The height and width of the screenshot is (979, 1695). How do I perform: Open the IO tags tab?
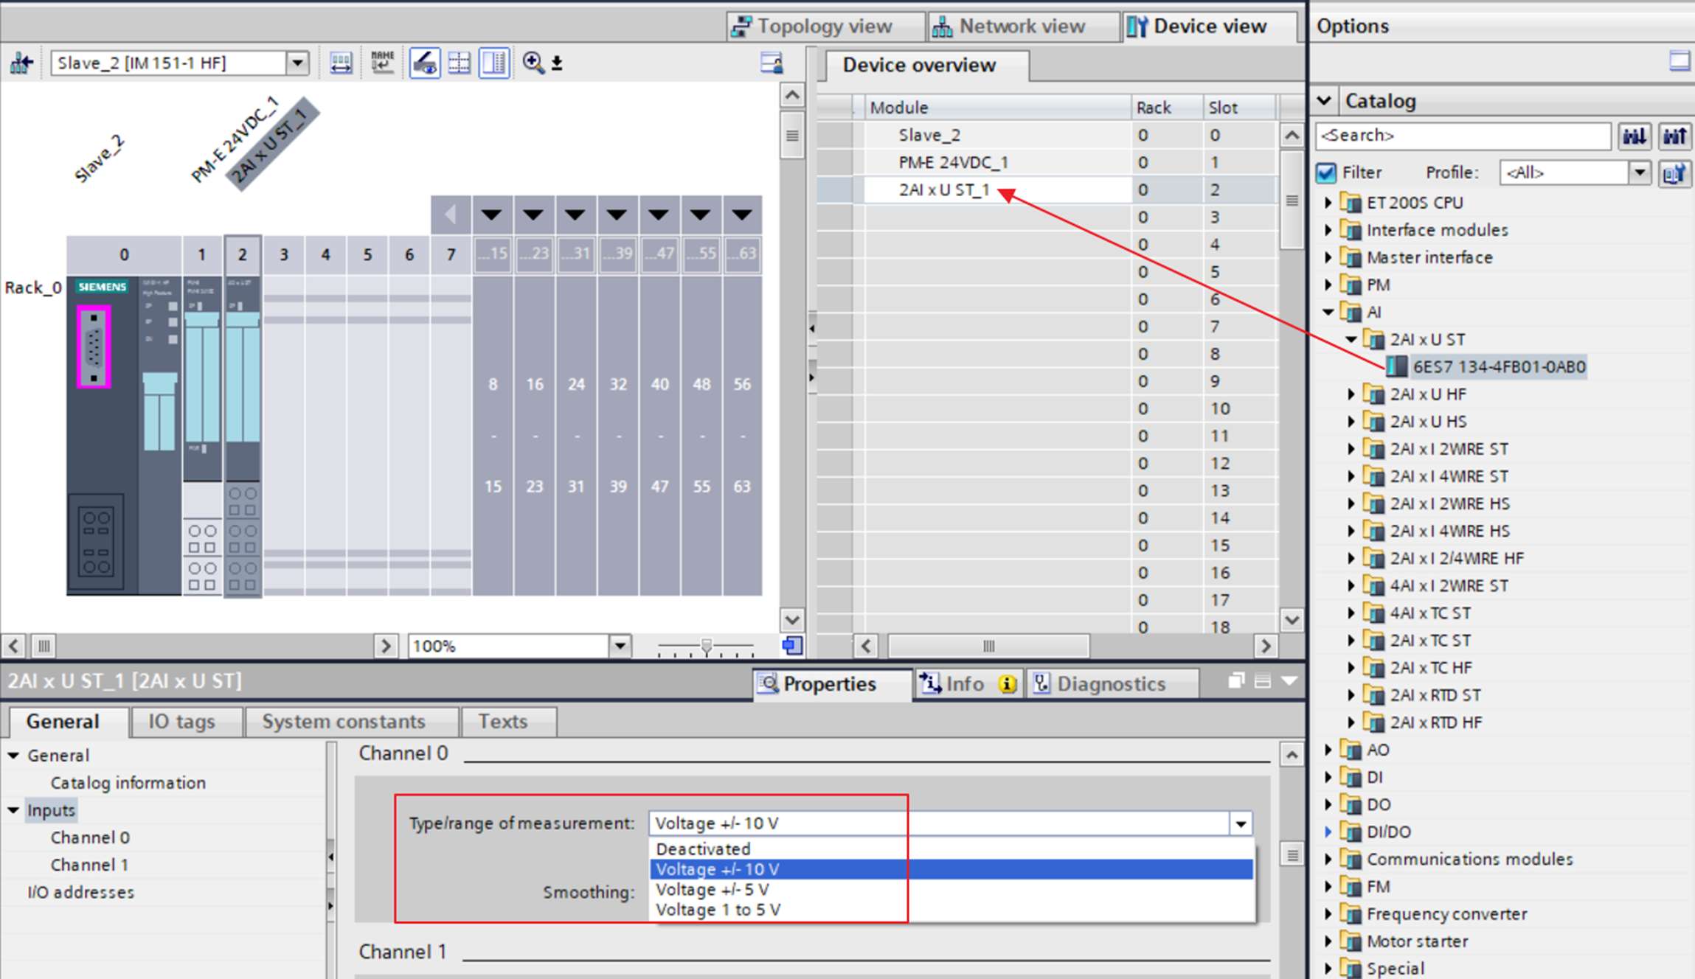[x=181, y=721]
